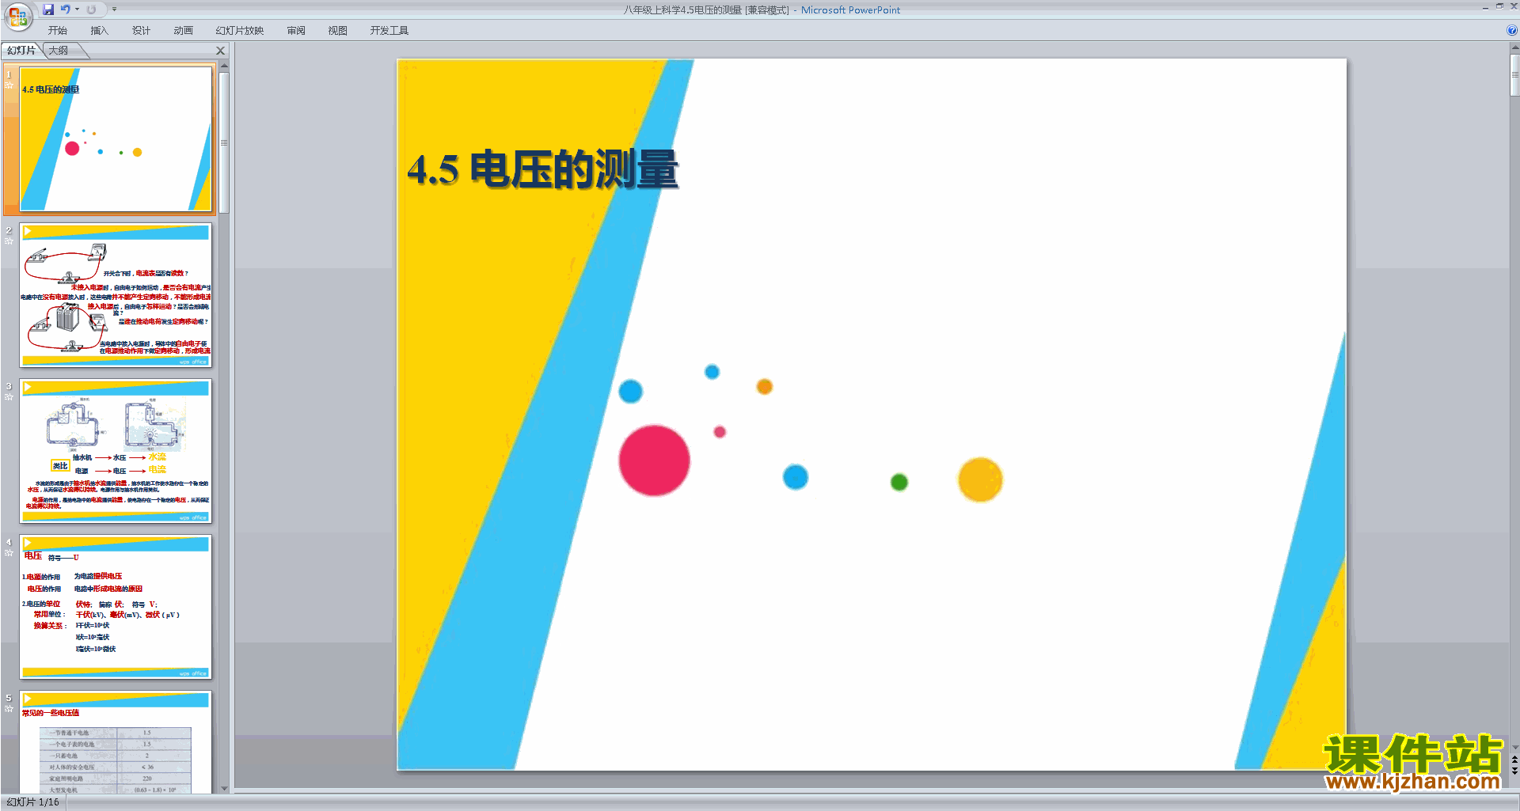
Task: Click the animation star icon beside slide 4
Action: coord(9,552)
